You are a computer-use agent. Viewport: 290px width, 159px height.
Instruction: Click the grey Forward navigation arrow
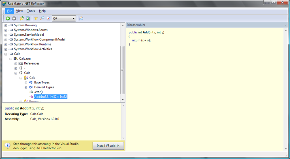(x=14, y=18)
